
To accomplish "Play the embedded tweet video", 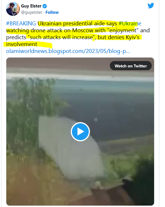I will [x=80, y=132].
